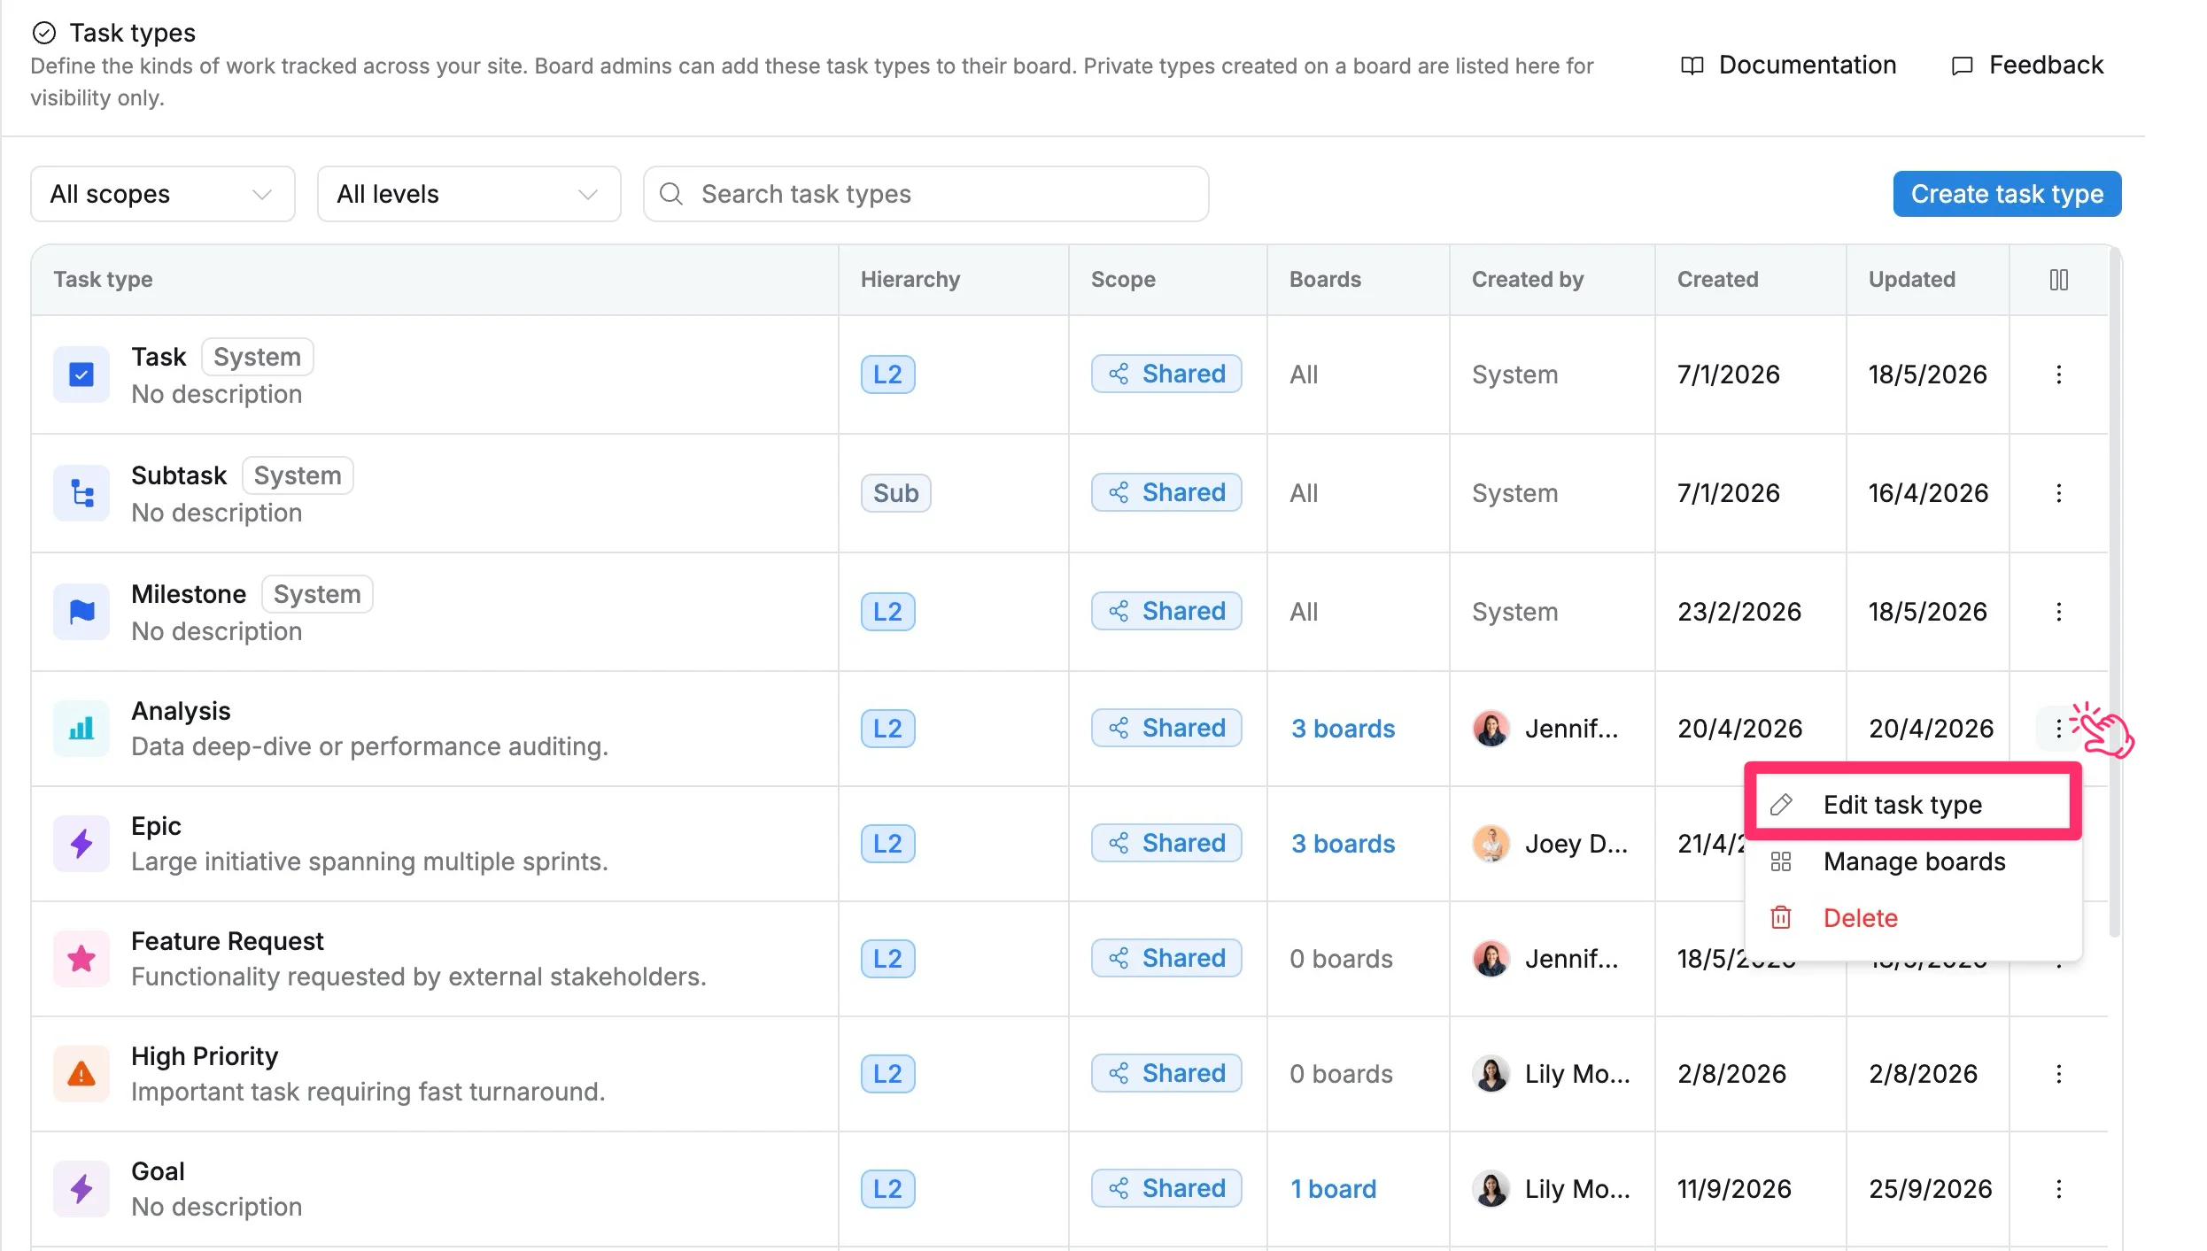The image size is (2207, 1251).
Task: Click the Milestone flag icon
Action: point(81,612)
